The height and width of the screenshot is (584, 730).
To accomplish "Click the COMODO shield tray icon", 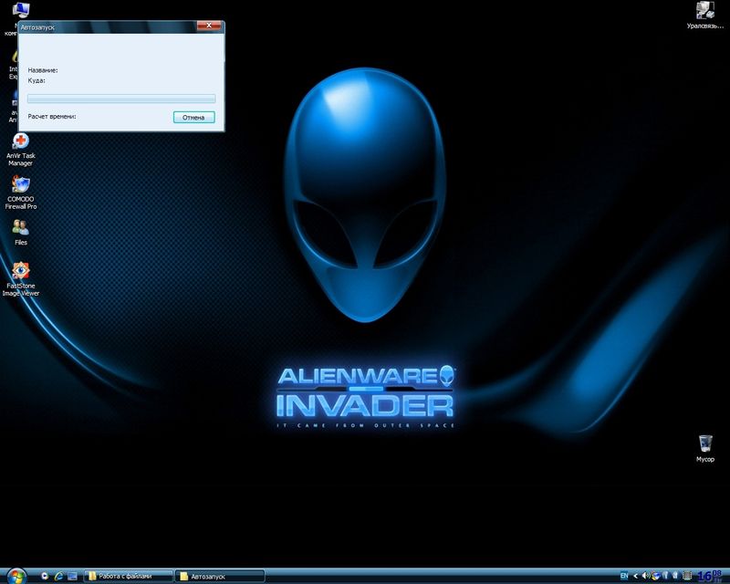I will 656,576.
